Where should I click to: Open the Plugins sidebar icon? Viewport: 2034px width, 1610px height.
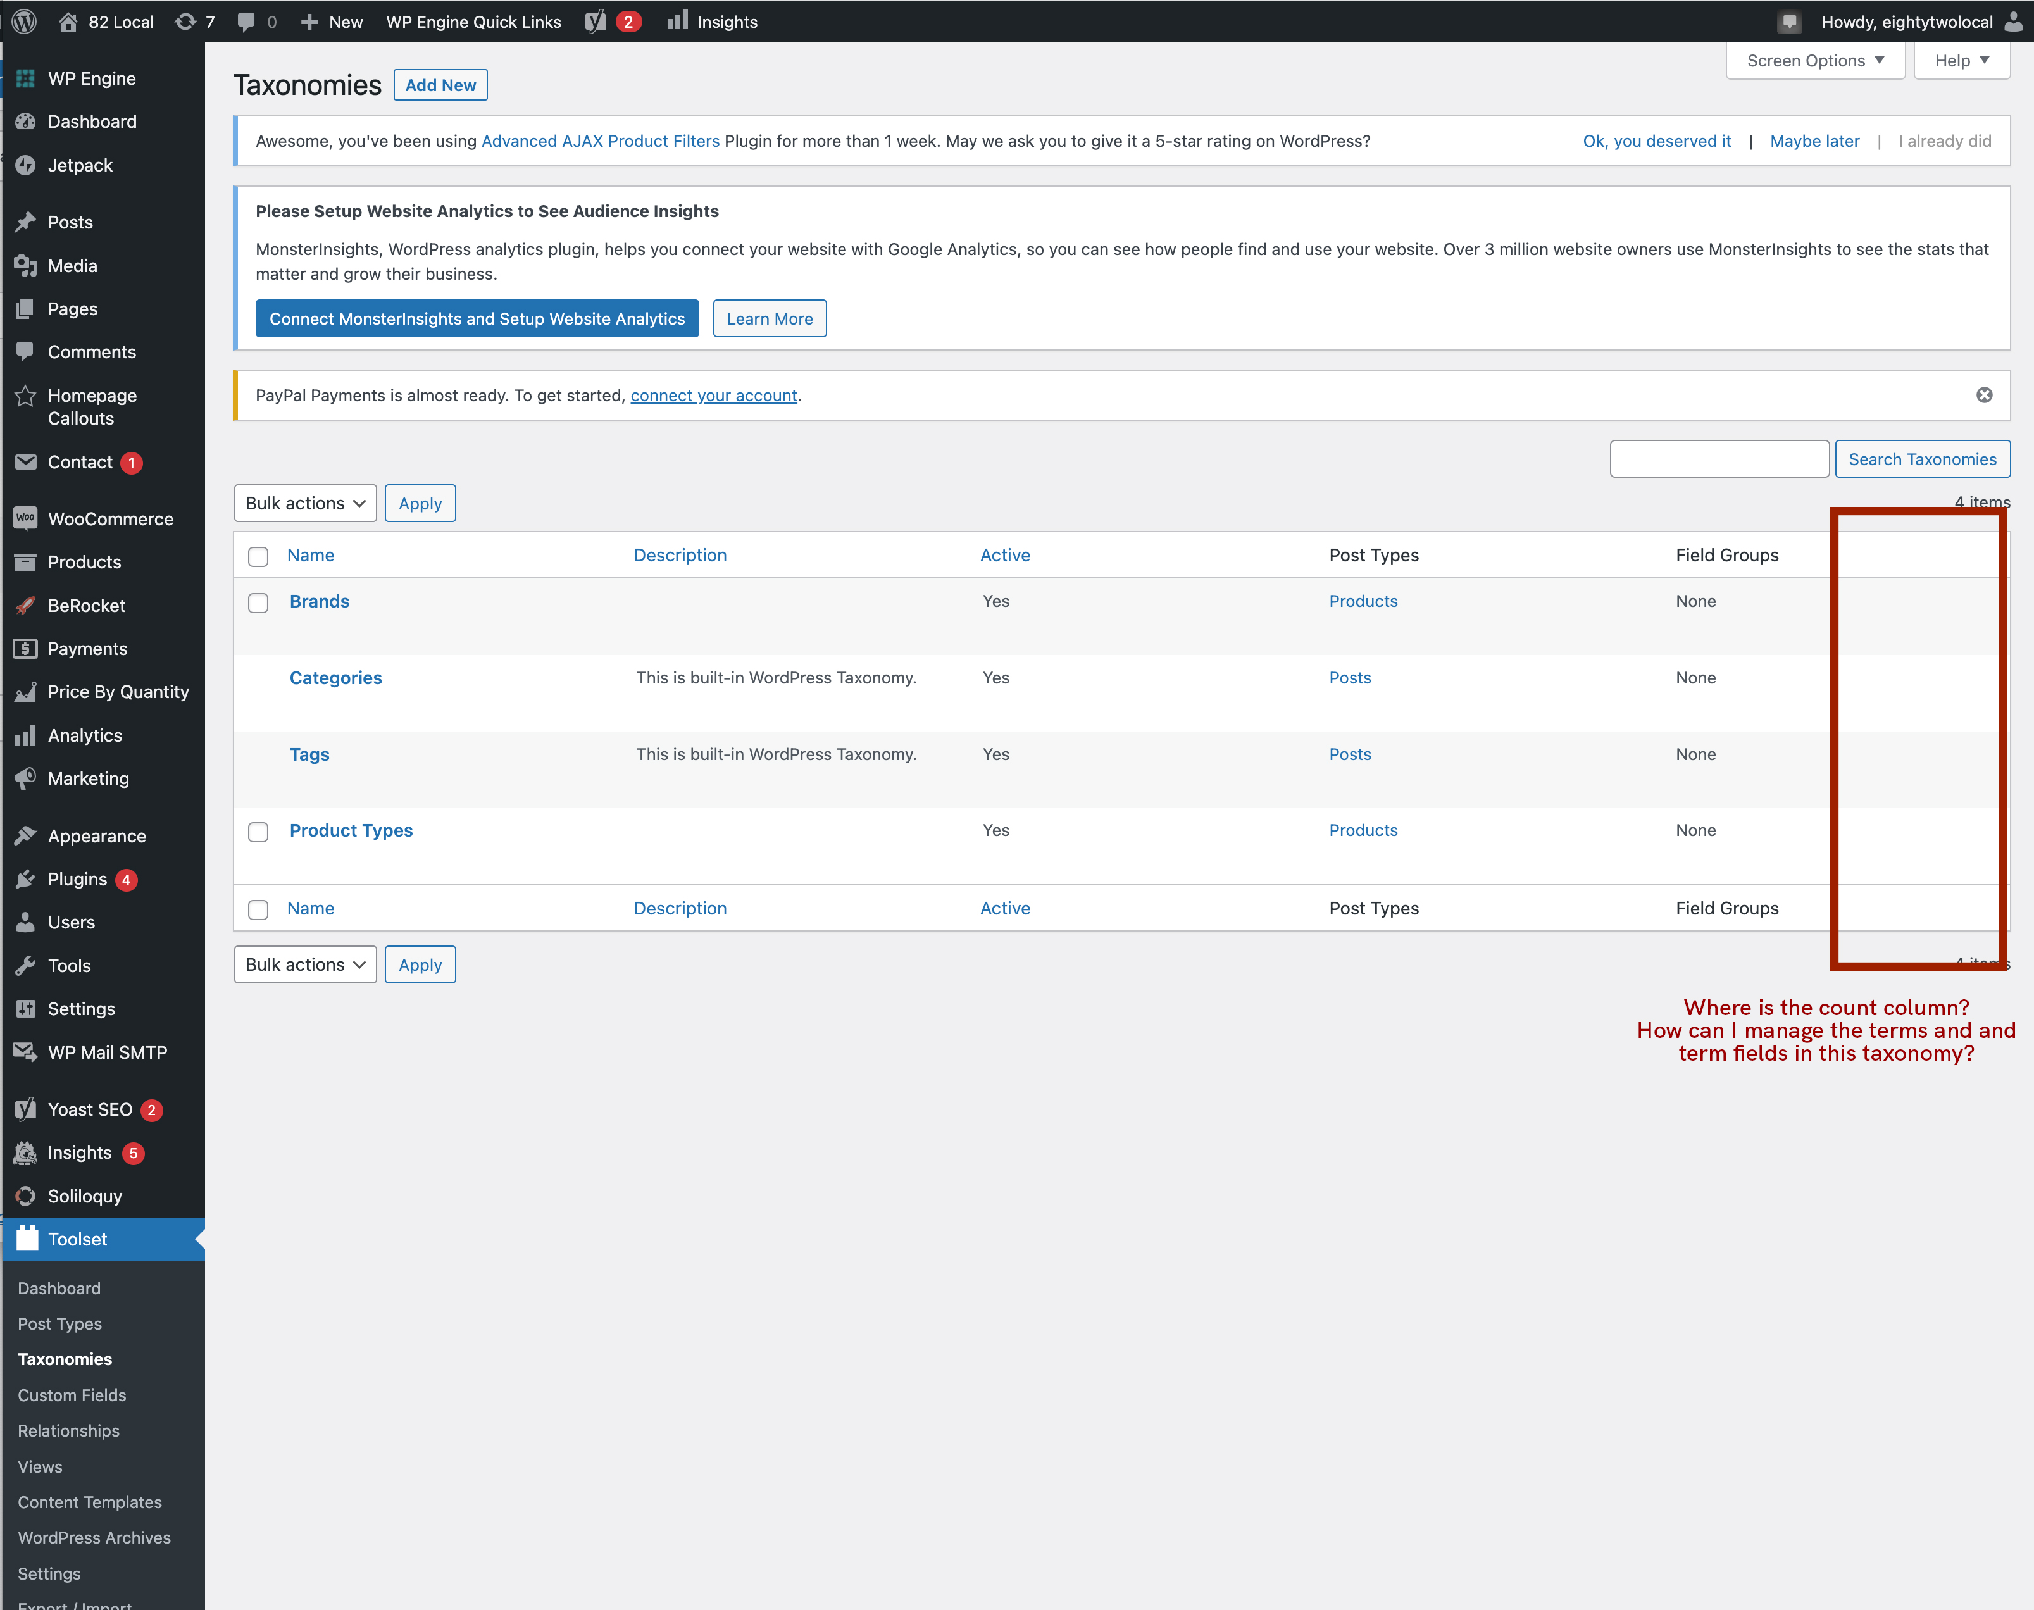pos(25,878)
